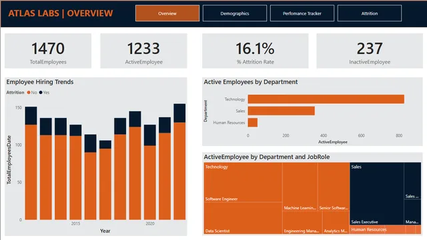Select the Human Resources department bar
Screen dimensions: 427x240
point(253,123)
